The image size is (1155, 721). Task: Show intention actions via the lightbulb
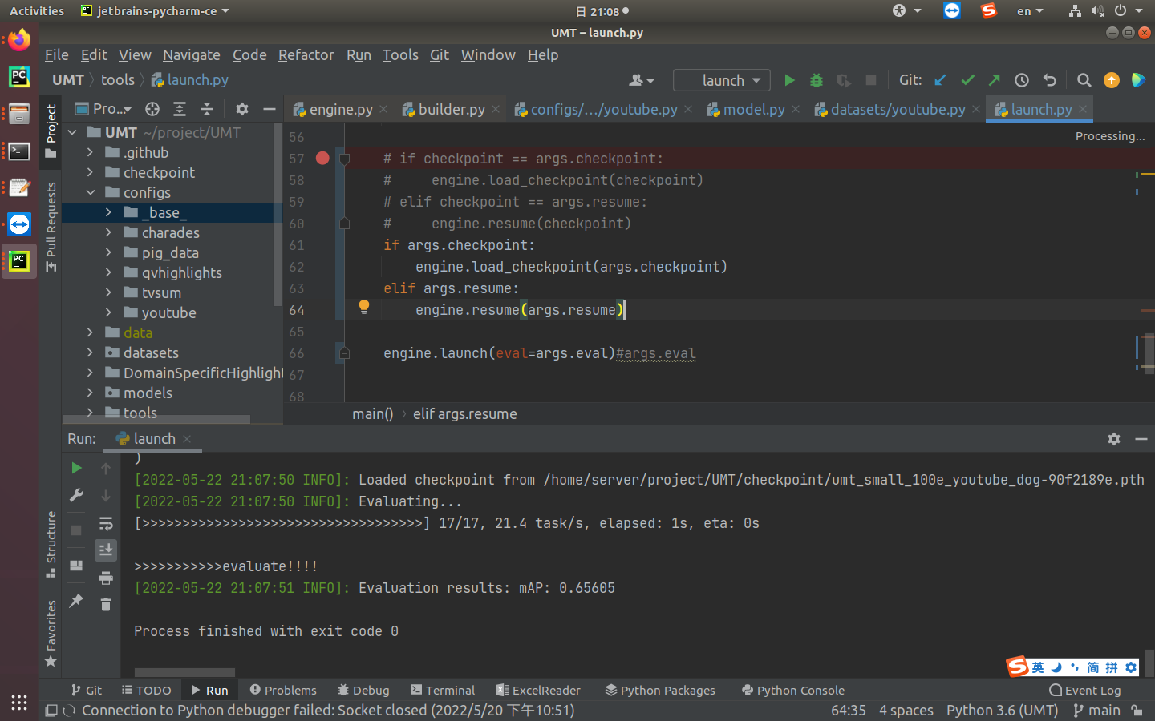tap(364, 307)
